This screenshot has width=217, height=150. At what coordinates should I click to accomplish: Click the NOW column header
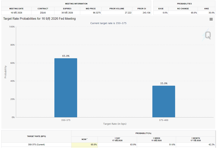[84, 139]
